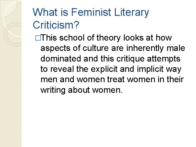Click the word 'inherently' in the body text
Viewport: 196px width, 147px height.
(x=145, y=48)
